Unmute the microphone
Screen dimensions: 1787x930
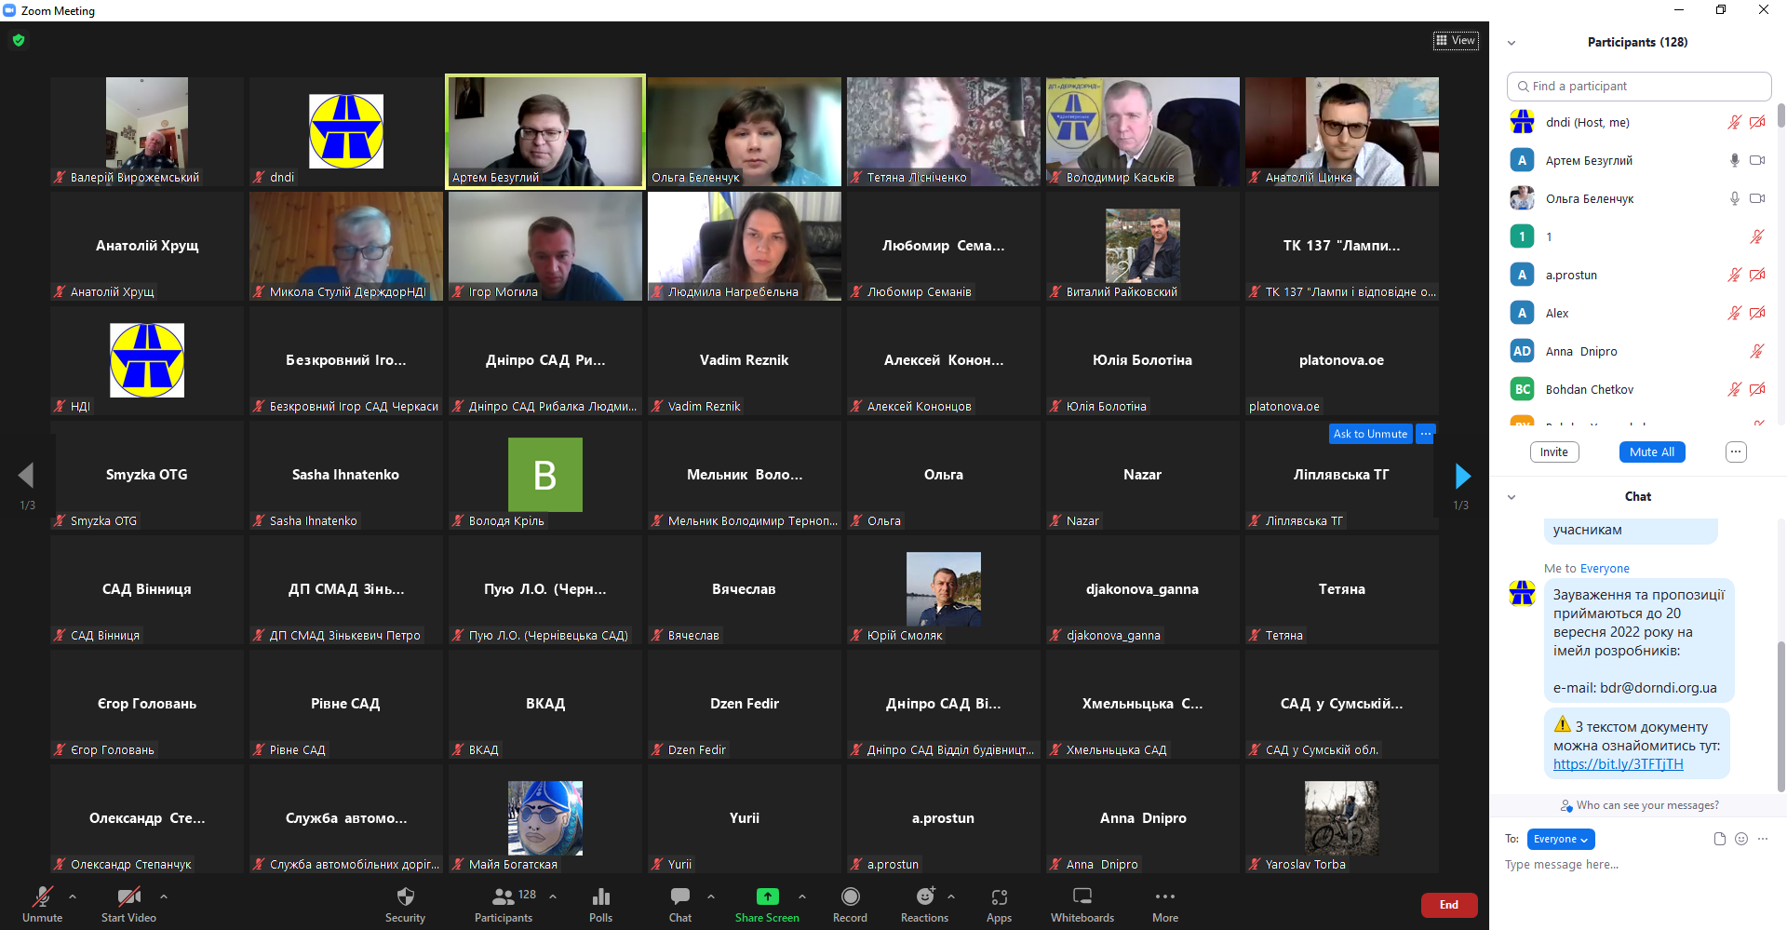(43, 896)
